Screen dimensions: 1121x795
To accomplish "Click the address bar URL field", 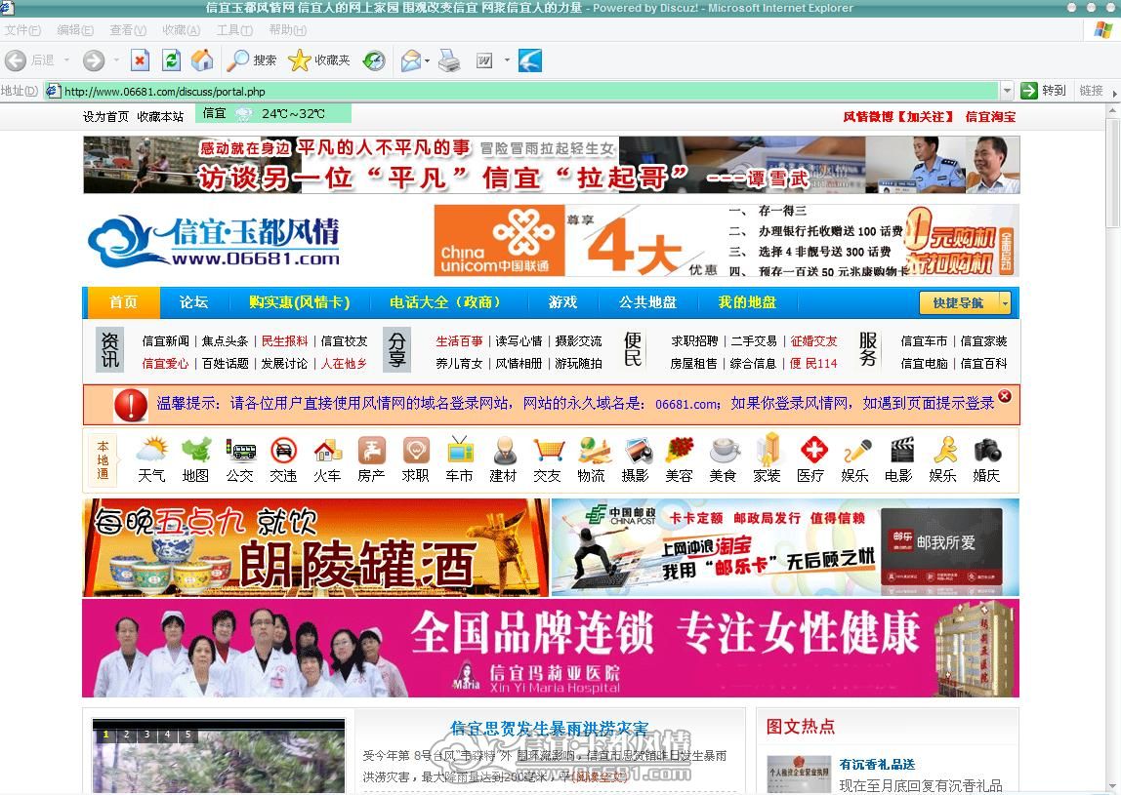I will click(520, 91).
